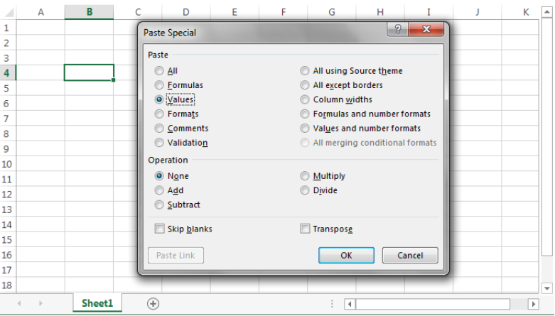
Task: Tick the Transpose checkbox
Action: coord(305,229)
